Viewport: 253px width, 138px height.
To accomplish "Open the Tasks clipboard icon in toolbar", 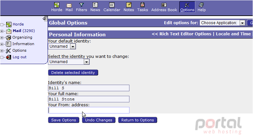I will (x=142, y=5).
